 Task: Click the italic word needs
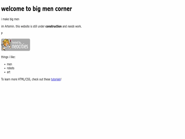71,26
